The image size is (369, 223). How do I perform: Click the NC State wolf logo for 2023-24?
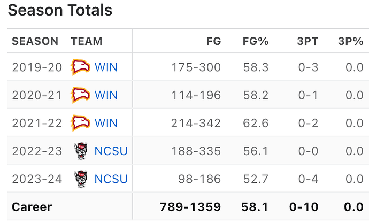click(x=80, y=179)
